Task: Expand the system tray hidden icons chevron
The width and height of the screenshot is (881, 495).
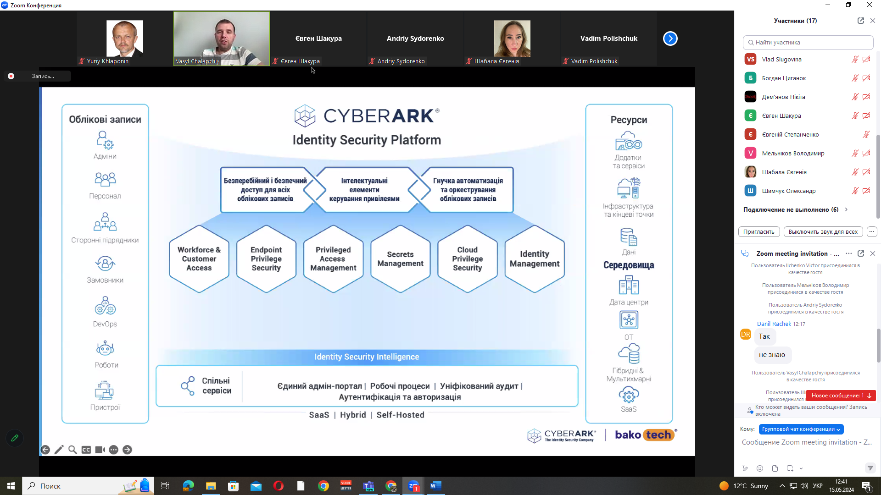Action: pyautogui.click(x=782, y=486)
